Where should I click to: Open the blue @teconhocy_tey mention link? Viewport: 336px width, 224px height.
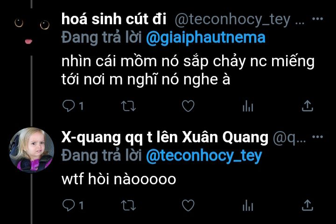click(204, 156)
